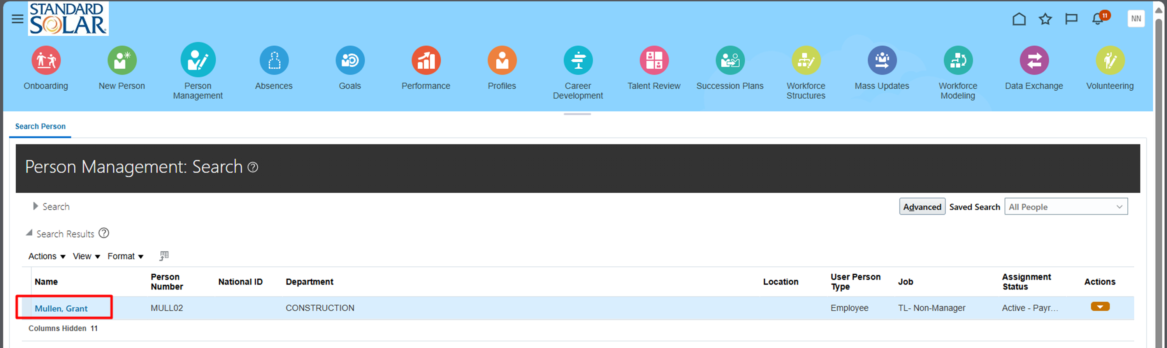Screen dimensions: 1167x348
Task: Open the Absences icon
Action: [274, 60]
